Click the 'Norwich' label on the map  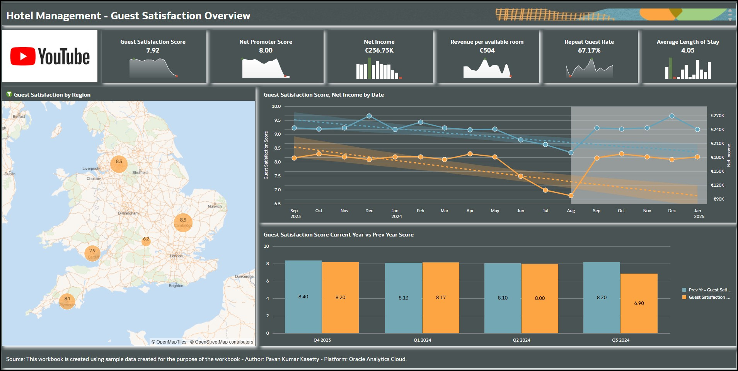215,206
